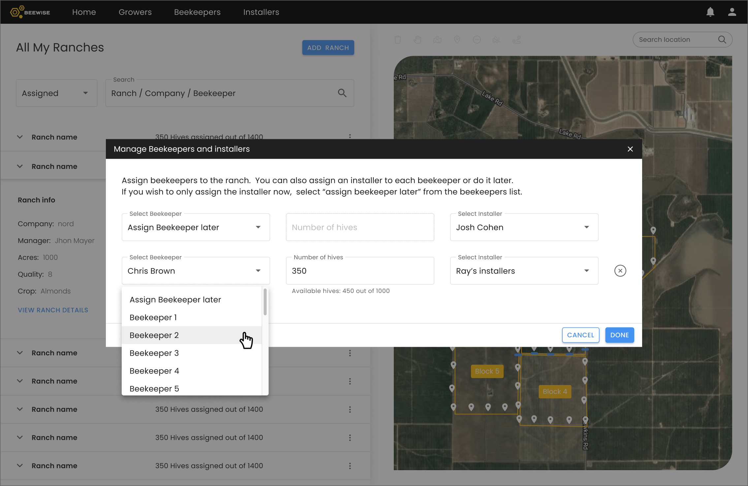Image resolution: width=748 pixels, height=486 pixels.
Task: Click the search location magnifier icon
Action: click(x=722, y=40)
